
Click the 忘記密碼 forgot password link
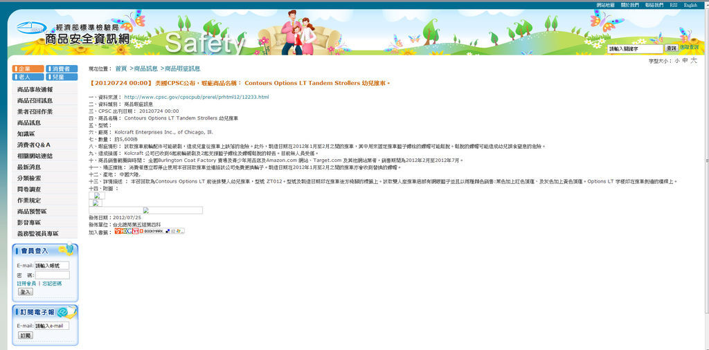[x=52, y=284]
